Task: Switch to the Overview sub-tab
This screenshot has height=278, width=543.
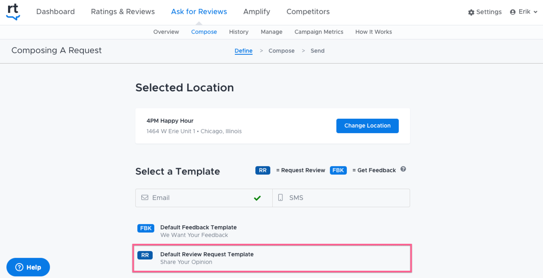Action: point(166,32)
